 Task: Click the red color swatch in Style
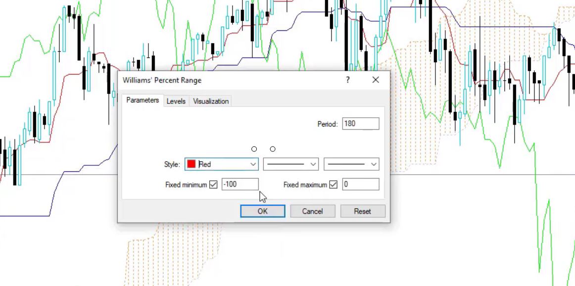[x=192, y=163]
